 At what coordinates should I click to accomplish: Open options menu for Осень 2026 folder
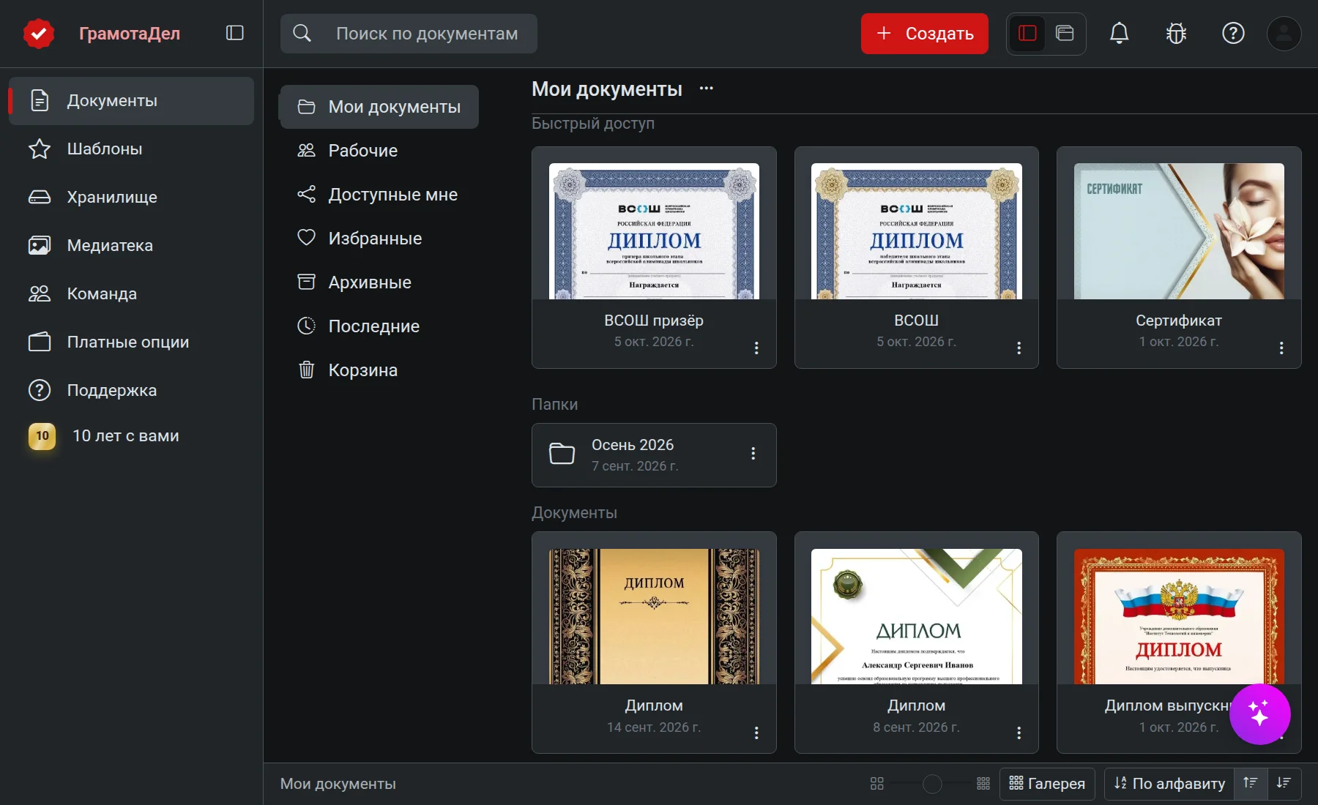tap(753, 454)
